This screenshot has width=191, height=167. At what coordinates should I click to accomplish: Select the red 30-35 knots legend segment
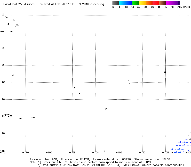pos(156,3)
